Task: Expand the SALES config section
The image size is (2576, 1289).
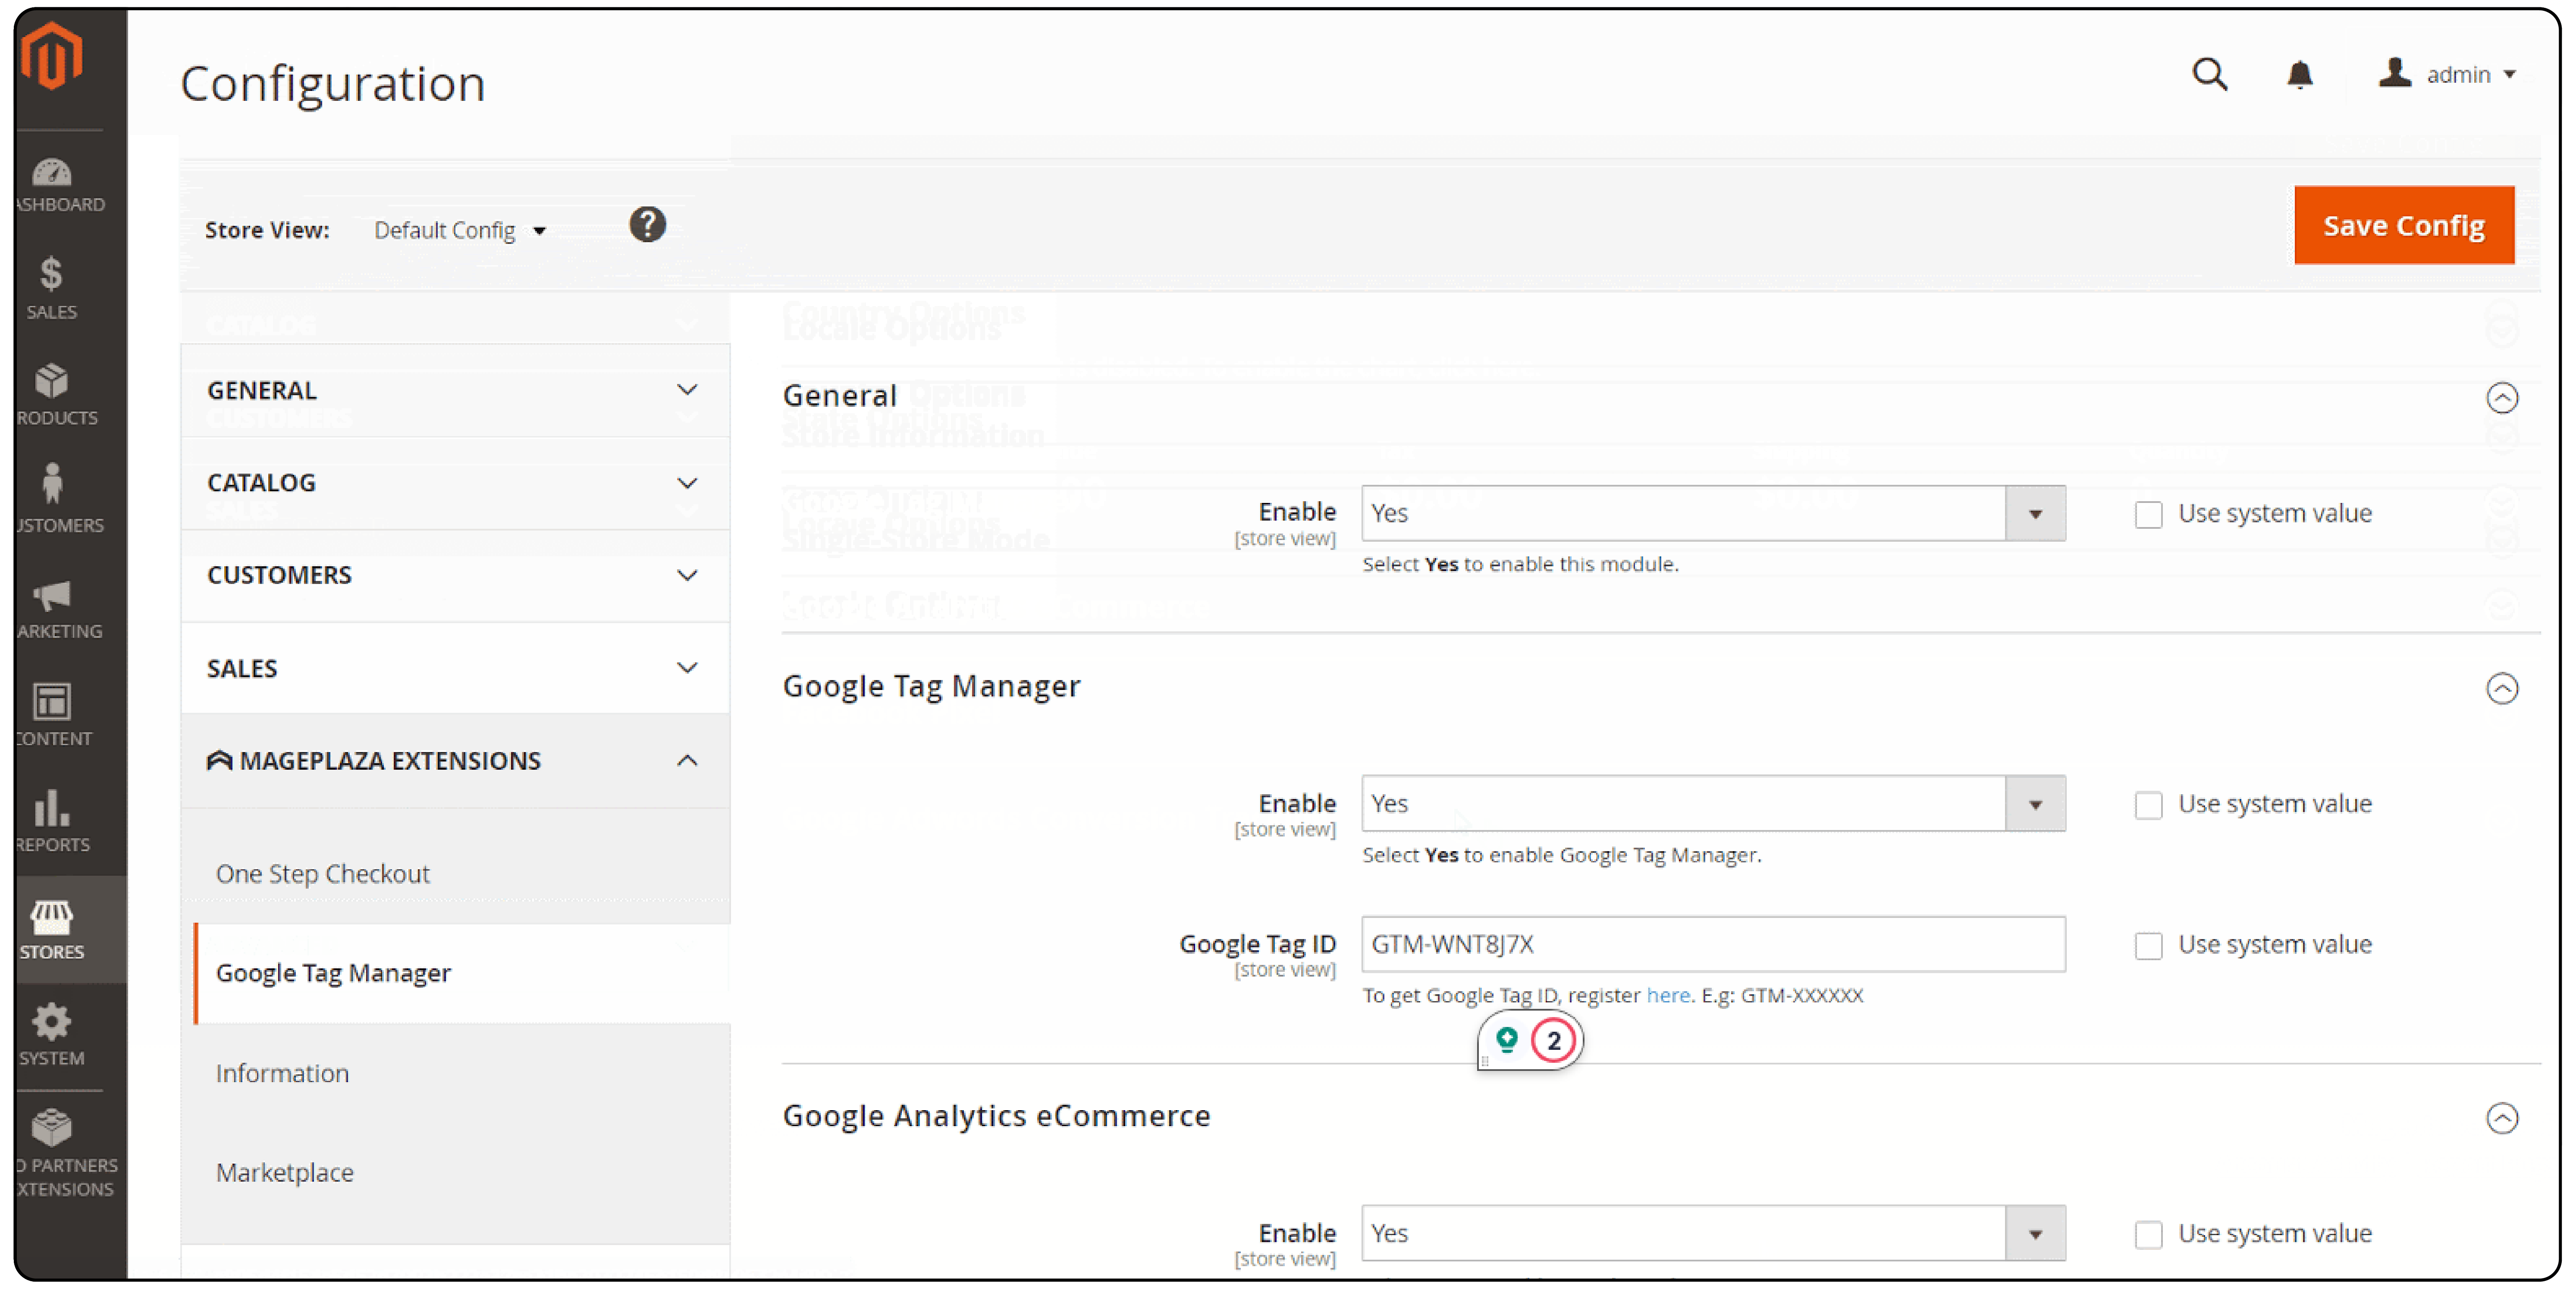Action: pos(455,668)
